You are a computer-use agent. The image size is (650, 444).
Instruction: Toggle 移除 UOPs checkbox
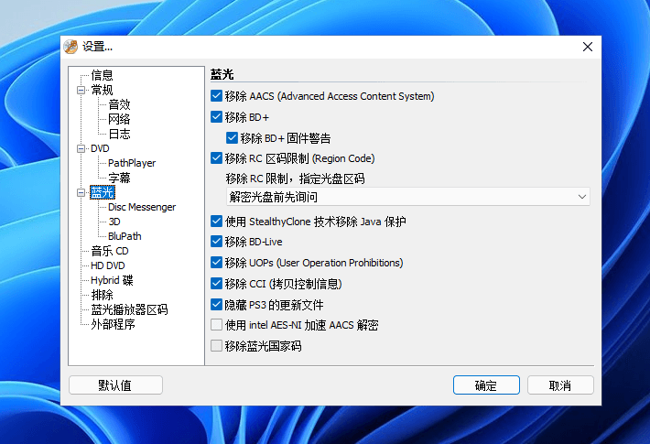(x=216, y=263)
